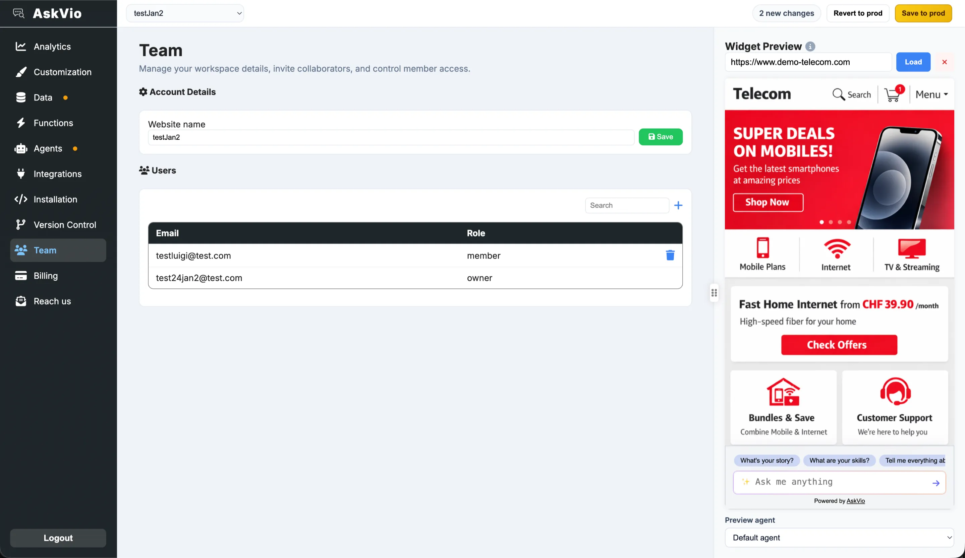The width and height of the screenshot is (965, 558).
Task: Click the Installation code icon
Action: (21, 199)
